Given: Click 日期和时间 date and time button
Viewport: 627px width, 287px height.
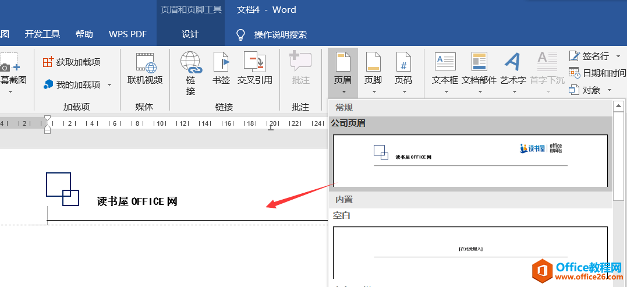Looking at the screenshot, I should 597,73.
